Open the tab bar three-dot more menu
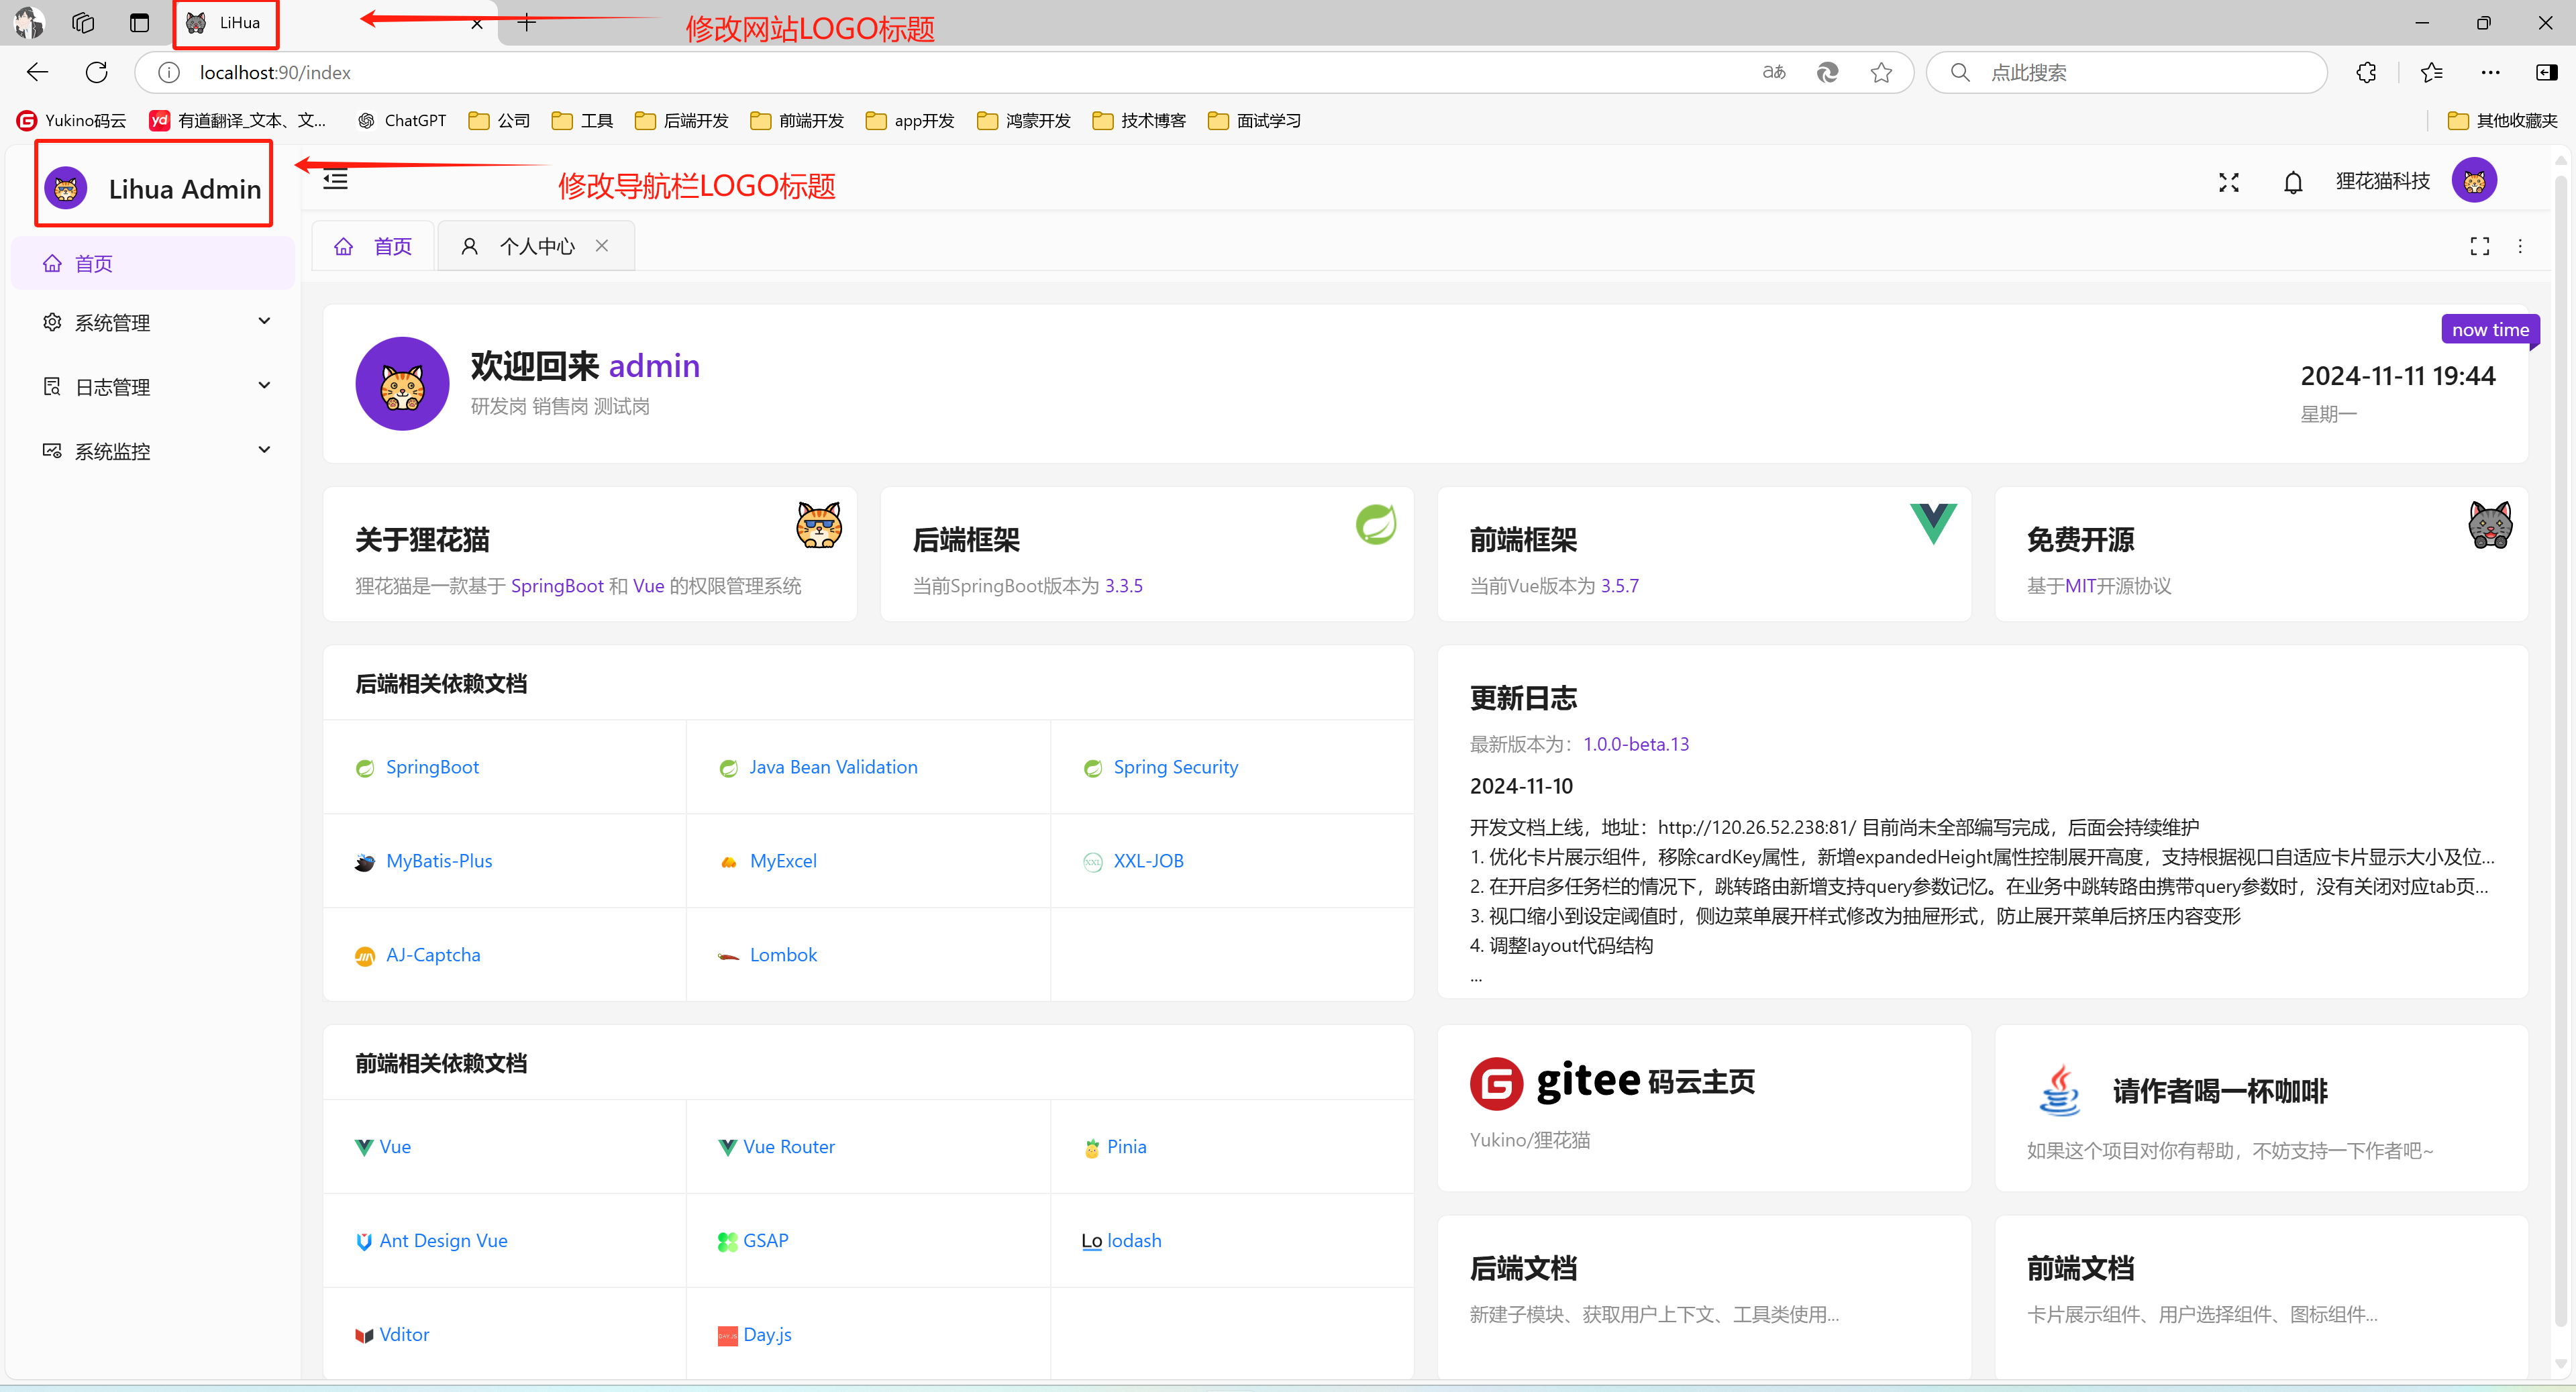 2520,246
